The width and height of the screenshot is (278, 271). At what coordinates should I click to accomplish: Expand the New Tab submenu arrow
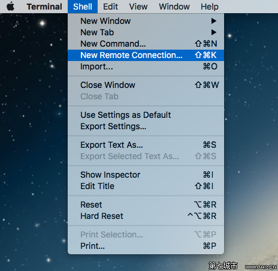pyautogui.click(x=214, y=32)
